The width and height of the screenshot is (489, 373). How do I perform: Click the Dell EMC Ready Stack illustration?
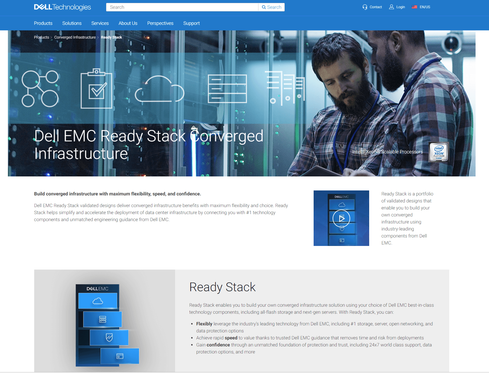[x=105, y=321]
